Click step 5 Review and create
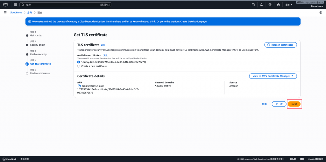Viewport: 326px width, 162px height. tap(40, 73)
